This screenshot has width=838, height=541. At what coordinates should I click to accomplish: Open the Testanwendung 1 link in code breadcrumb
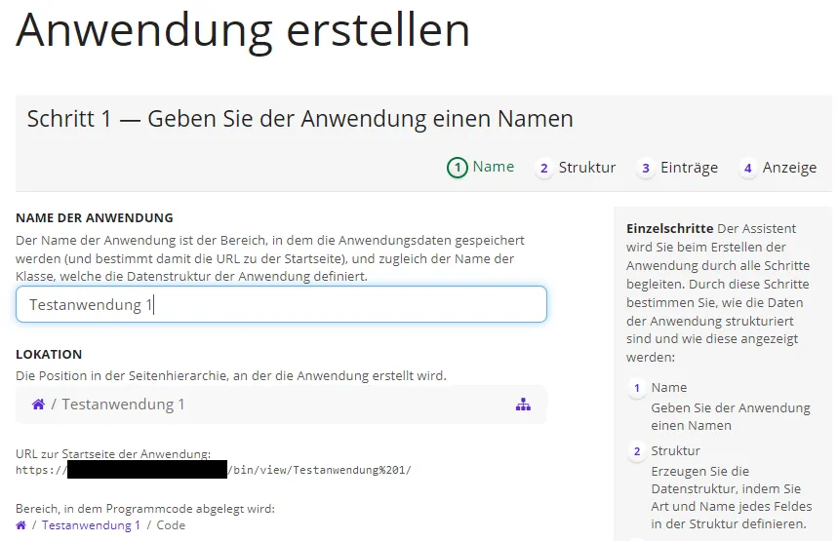click(x=91, y=525)
